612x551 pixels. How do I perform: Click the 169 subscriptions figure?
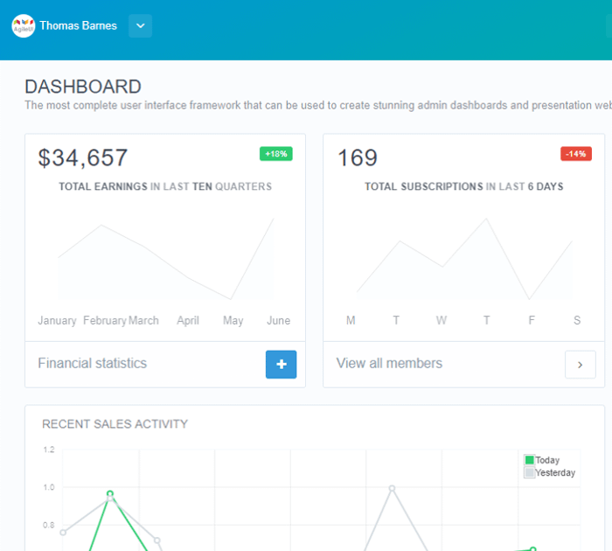pyautogui.click(x=357, y=157)
